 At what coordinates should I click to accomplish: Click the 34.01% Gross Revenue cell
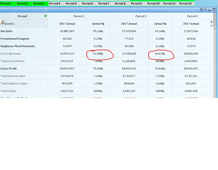160,53
